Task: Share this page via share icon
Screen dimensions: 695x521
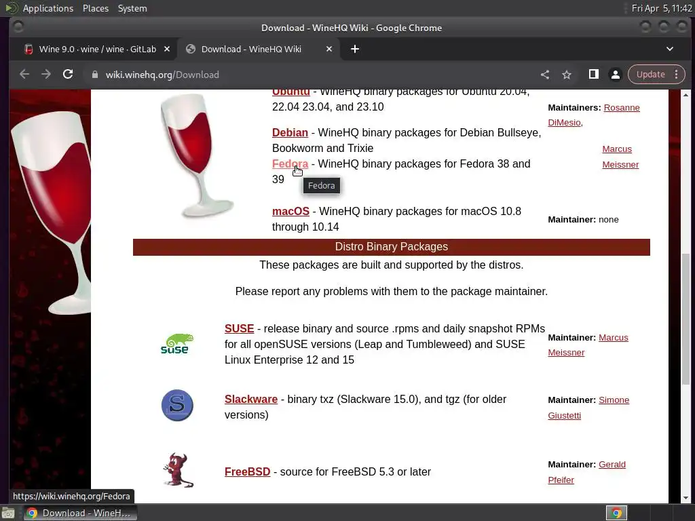Action: (545, 75)
